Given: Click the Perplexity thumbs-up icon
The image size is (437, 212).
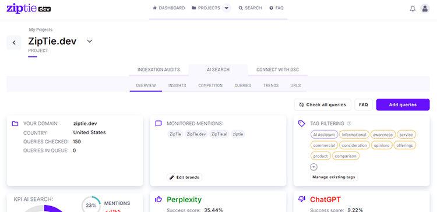Looking at the screenshot, I should (158, 199).
